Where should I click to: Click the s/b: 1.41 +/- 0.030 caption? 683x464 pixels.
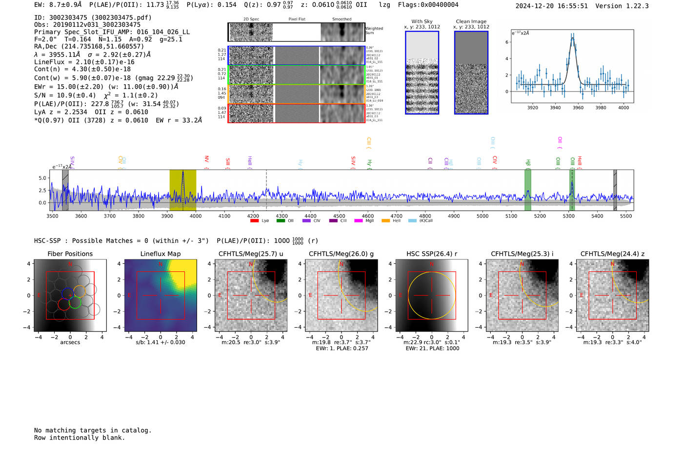tap(161, 342)
